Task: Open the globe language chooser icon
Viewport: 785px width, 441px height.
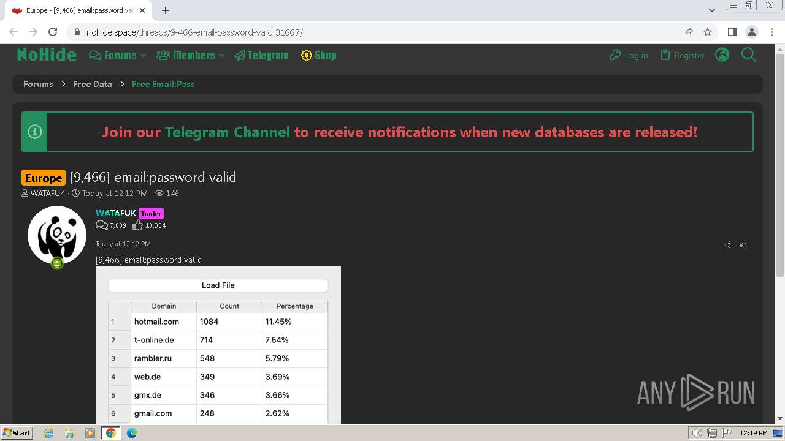Action: (x=722, y=55)
